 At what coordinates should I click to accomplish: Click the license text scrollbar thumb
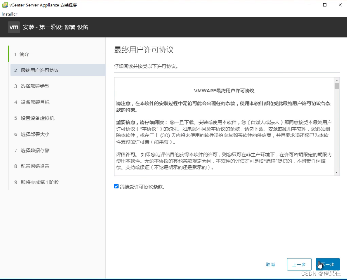click(x=337, y=86)
